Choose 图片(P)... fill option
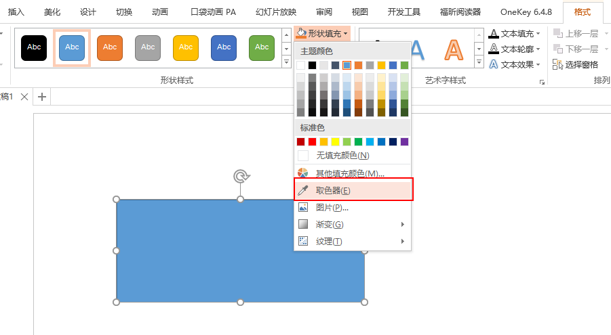 [353, 207]
